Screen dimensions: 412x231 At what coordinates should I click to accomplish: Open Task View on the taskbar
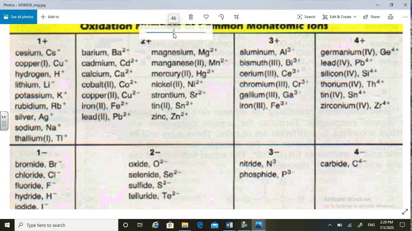[140, 225]
